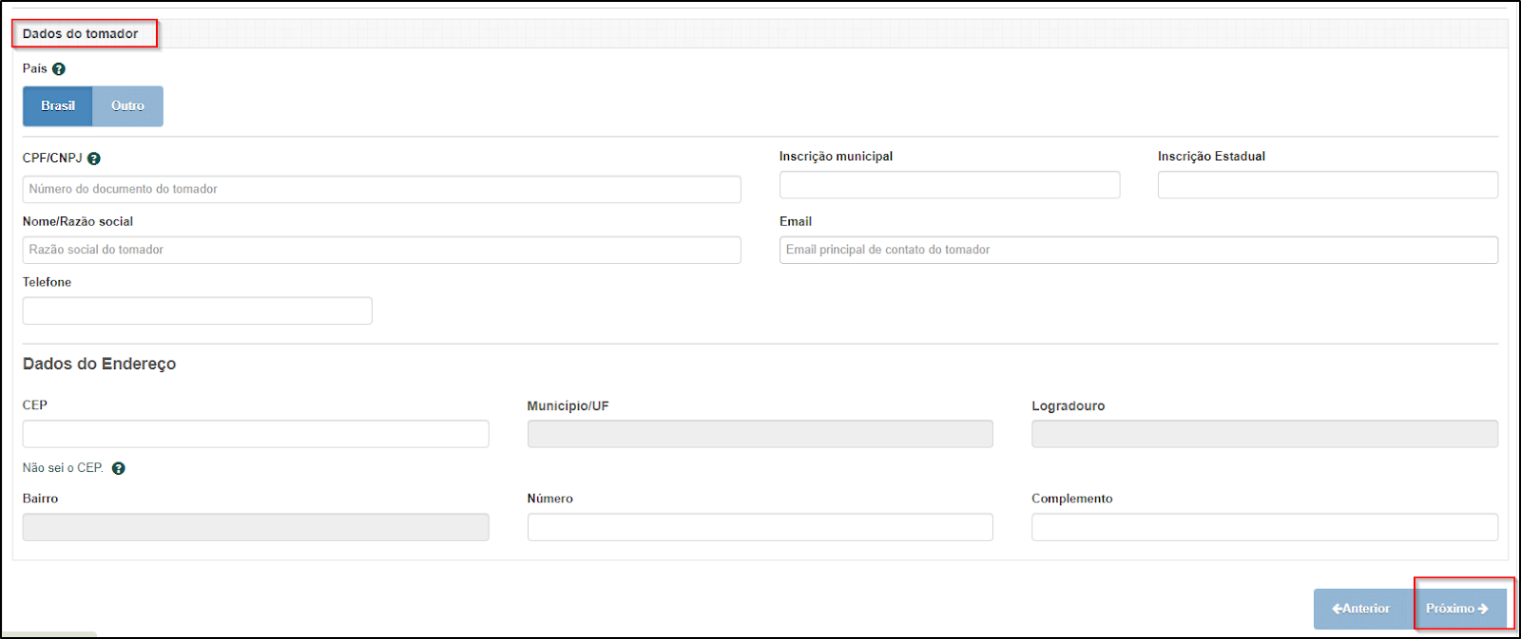Screen dimensions: 1521x639
Task: Select Outro as the country
Action: pos(127,106)
